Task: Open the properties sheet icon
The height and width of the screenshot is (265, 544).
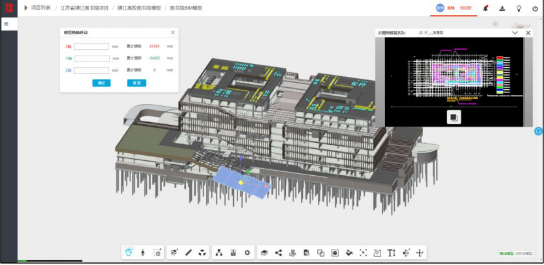Action: click(x=233, y=253)
